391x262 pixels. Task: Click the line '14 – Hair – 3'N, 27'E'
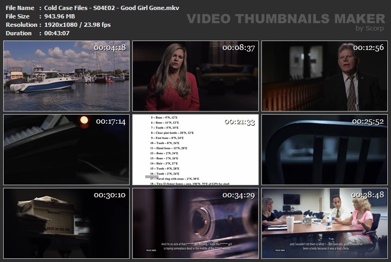(164, 164)
